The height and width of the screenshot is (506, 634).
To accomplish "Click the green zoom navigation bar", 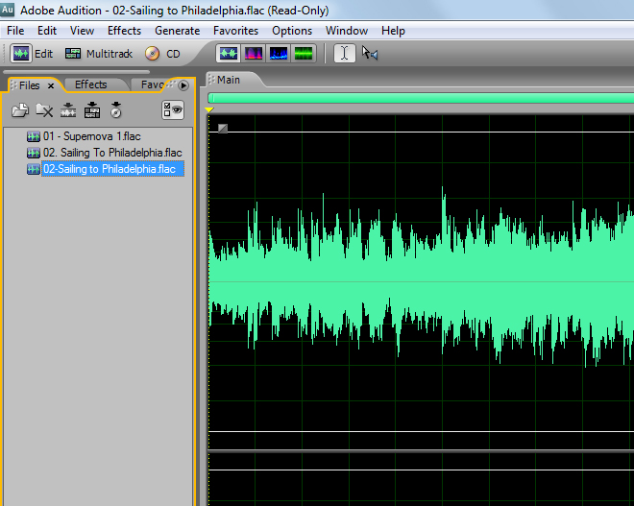I will pyautogui.click(x=421, y=98).
